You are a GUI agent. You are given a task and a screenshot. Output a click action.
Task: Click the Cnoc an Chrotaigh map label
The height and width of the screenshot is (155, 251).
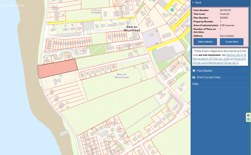tap(96, 11)
